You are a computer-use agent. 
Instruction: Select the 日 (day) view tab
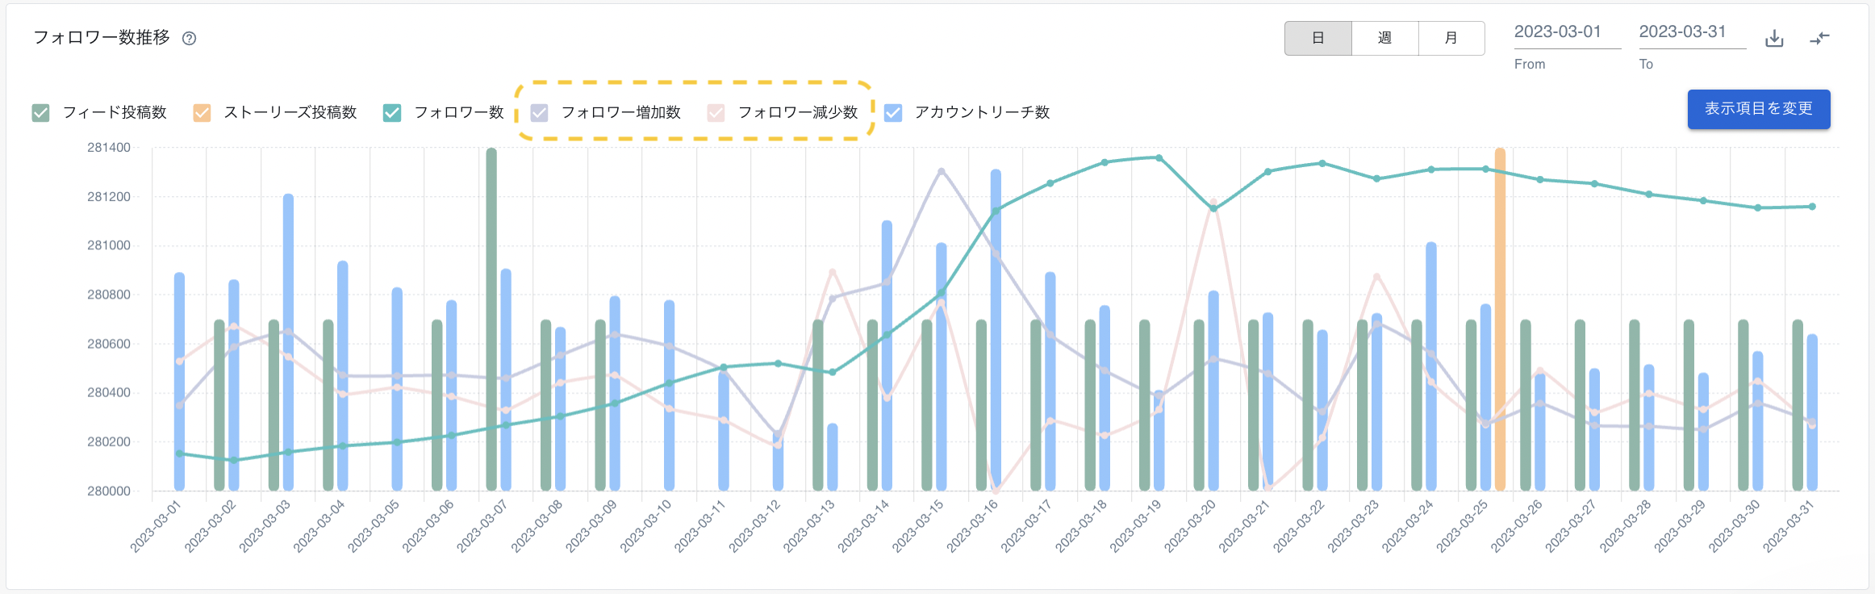pos(1318,38)
